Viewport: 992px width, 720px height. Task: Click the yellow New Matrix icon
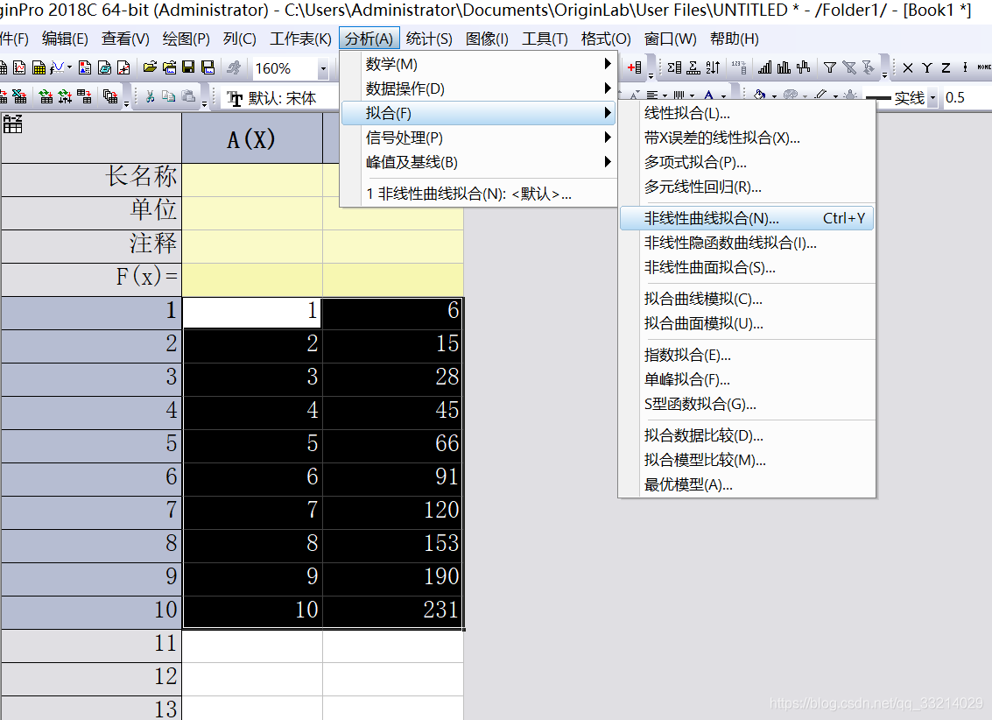39,67
